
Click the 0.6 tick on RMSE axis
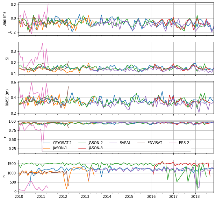coord(13,82)
